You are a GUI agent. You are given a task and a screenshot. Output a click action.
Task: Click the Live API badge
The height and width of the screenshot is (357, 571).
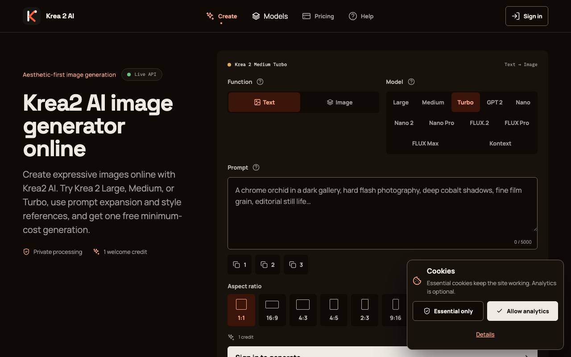point(142,75)
